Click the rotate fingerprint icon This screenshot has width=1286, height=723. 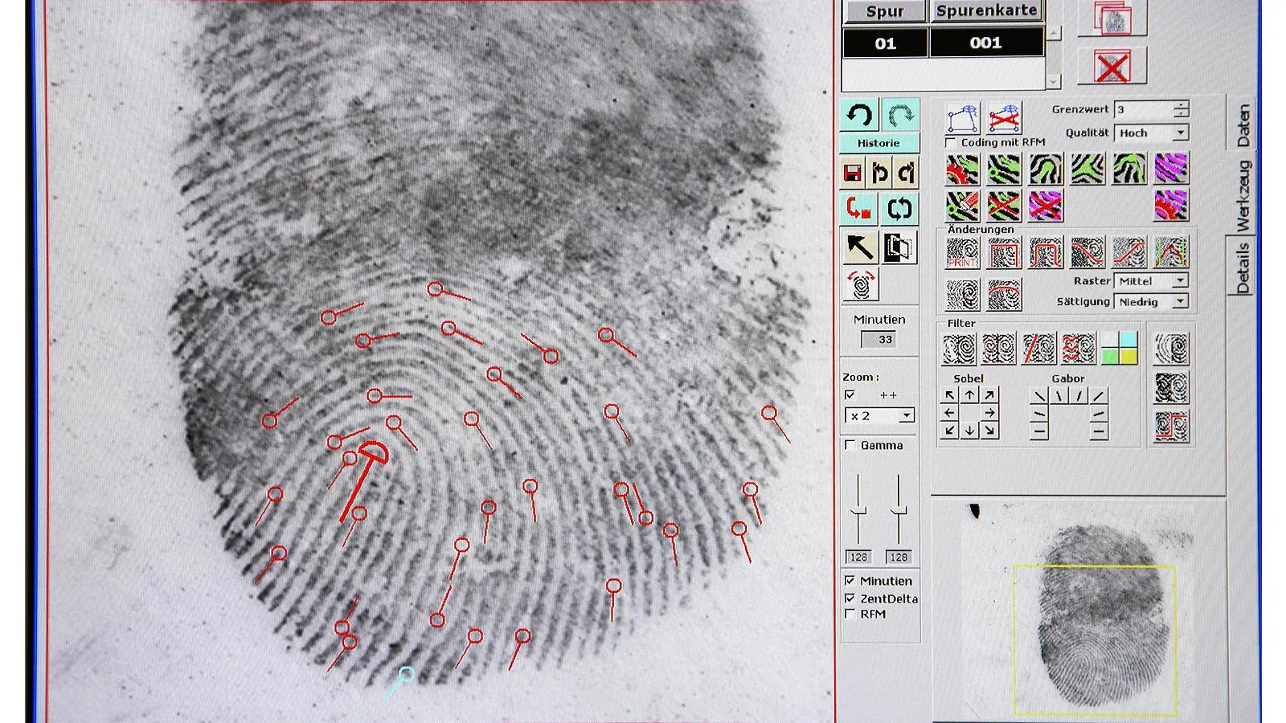pyautogui.click(x=861, y=284)
